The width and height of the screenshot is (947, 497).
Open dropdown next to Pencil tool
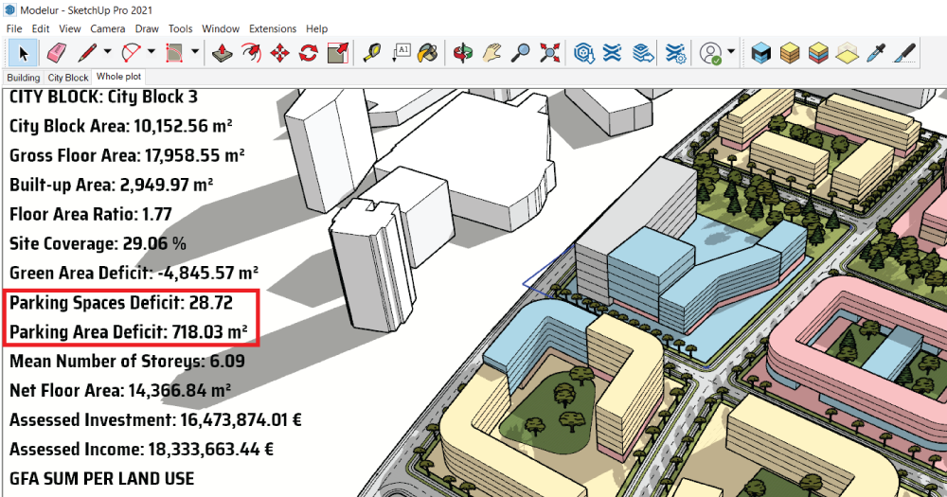108,52
